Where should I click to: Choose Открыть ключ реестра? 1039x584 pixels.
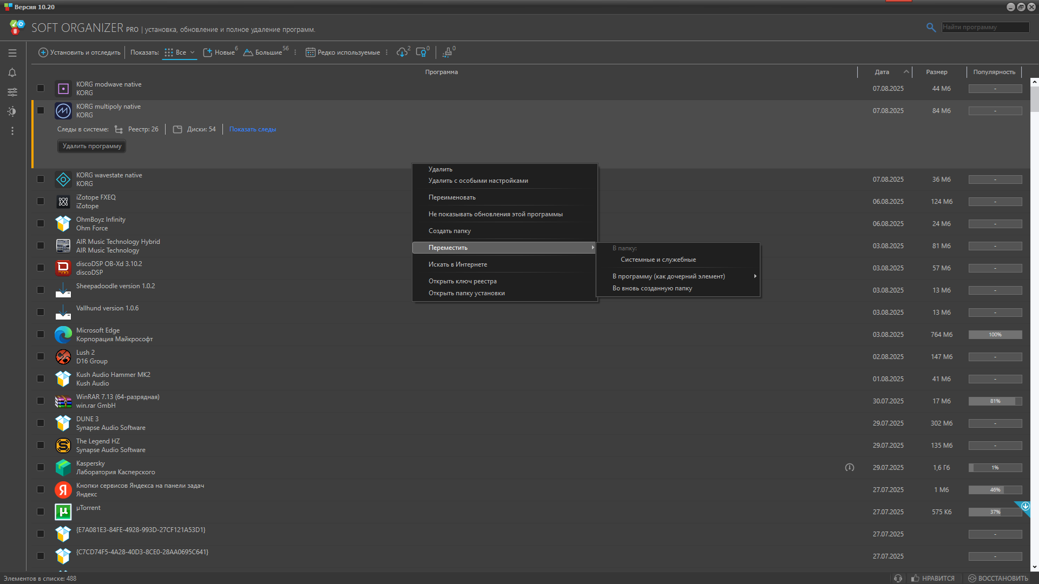[462, 281]
